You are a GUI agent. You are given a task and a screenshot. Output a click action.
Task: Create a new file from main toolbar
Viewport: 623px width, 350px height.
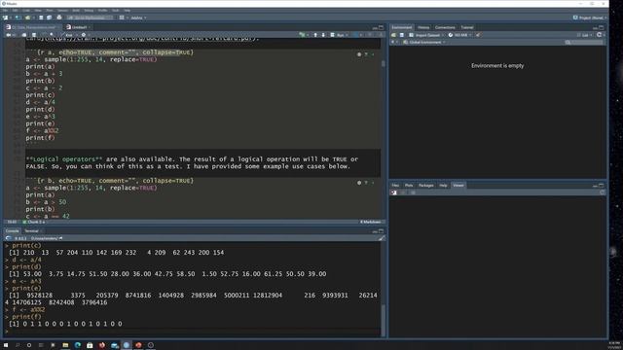click(x=5, y=17)
